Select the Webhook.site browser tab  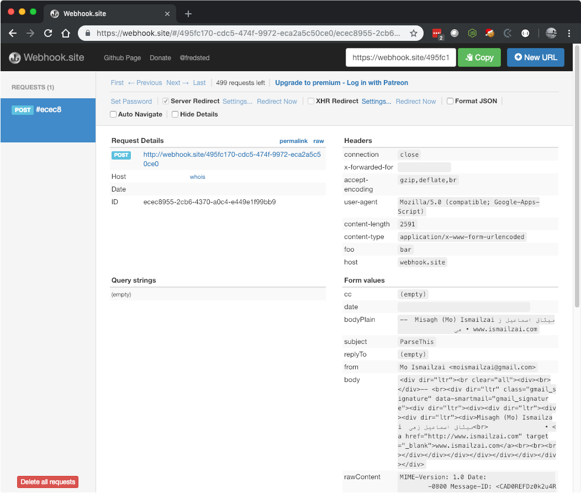coord(110,14)
